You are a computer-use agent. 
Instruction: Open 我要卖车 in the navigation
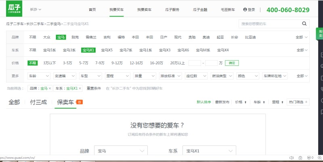coord(144,10)
